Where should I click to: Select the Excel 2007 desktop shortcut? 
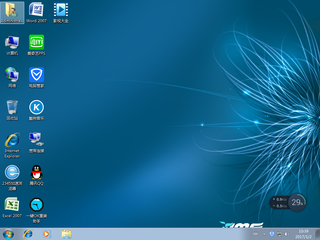(12, 205)
